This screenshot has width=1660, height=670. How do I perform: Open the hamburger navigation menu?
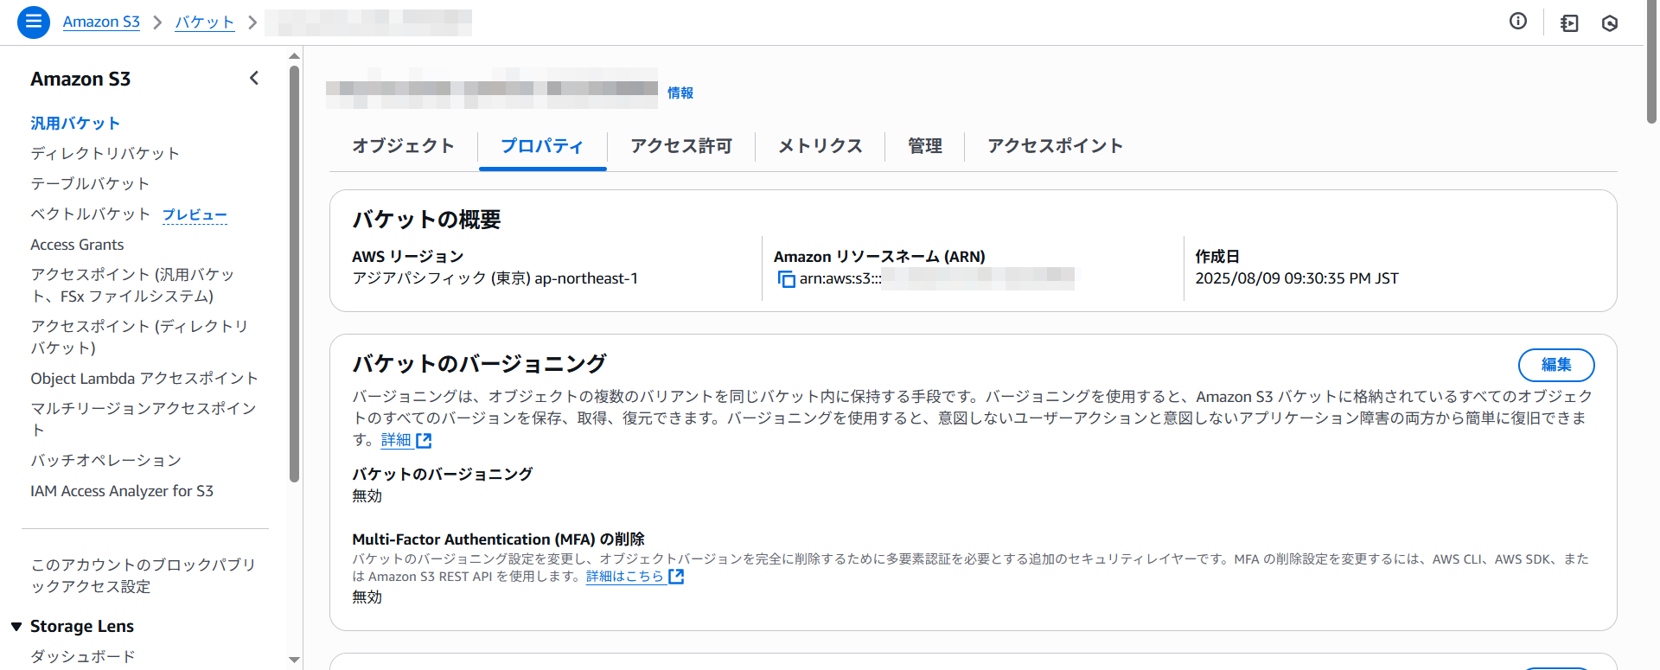pyautogui.click(x=33, y=22)
